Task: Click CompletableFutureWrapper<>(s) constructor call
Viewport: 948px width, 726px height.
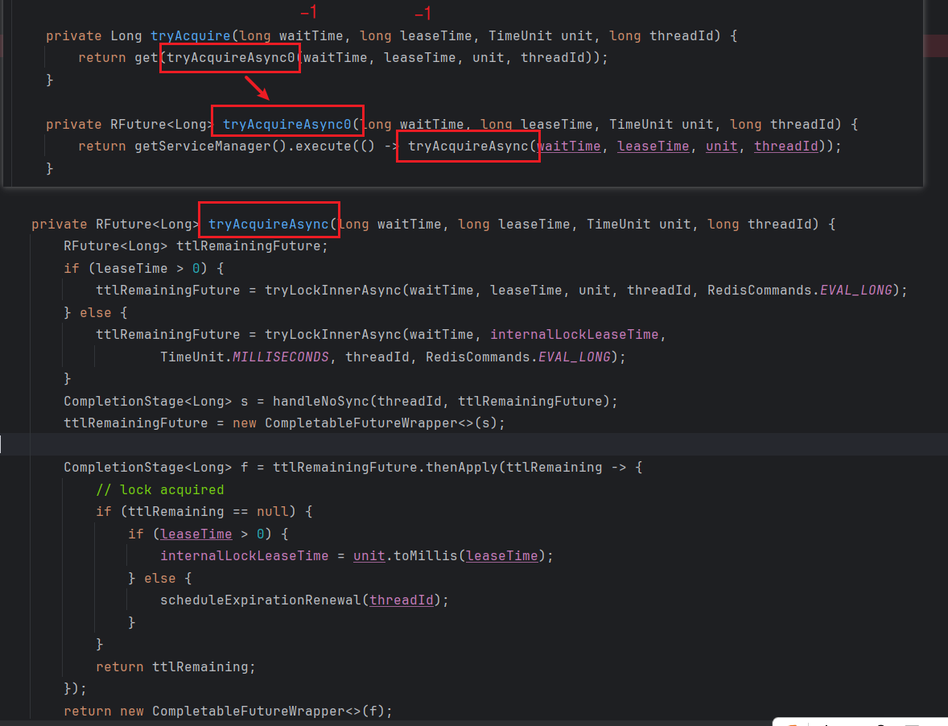Action: pos(381,423)
